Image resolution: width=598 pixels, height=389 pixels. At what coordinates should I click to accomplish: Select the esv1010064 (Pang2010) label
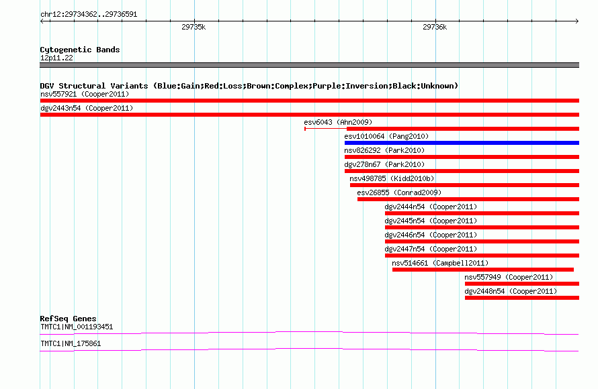(386, 136)
